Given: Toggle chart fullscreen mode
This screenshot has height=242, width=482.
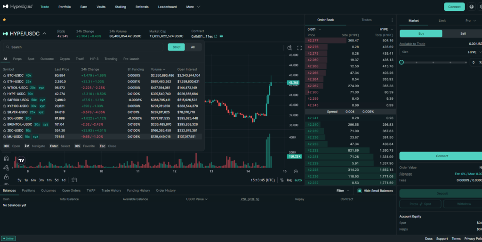Looking at the screenshot, I should point(299,48).
